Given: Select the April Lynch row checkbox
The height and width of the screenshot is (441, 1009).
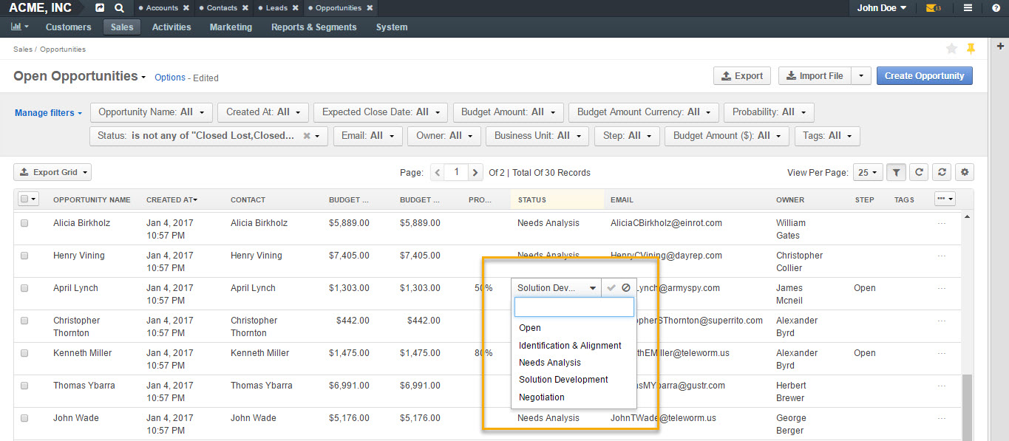Looking at the screenshot, I should coord(24,288).
